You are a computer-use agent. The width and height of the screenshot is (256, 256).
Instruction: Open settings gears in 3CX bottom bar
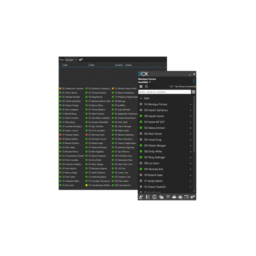pos(193,197)
